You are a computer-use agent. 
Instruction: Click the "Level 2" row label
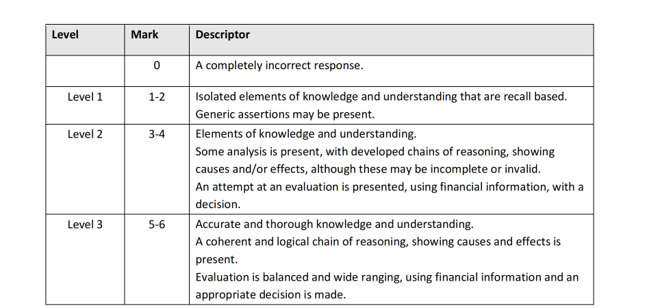tap(85, 133)
